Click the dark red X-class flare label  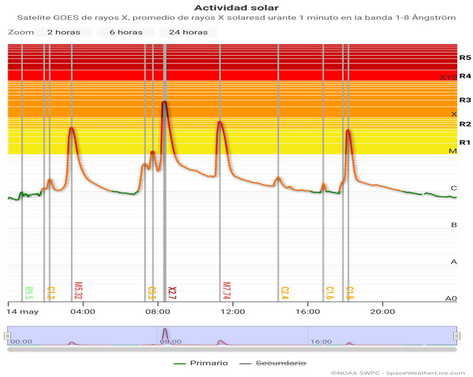pyautogui.click(x=172, y=292)
